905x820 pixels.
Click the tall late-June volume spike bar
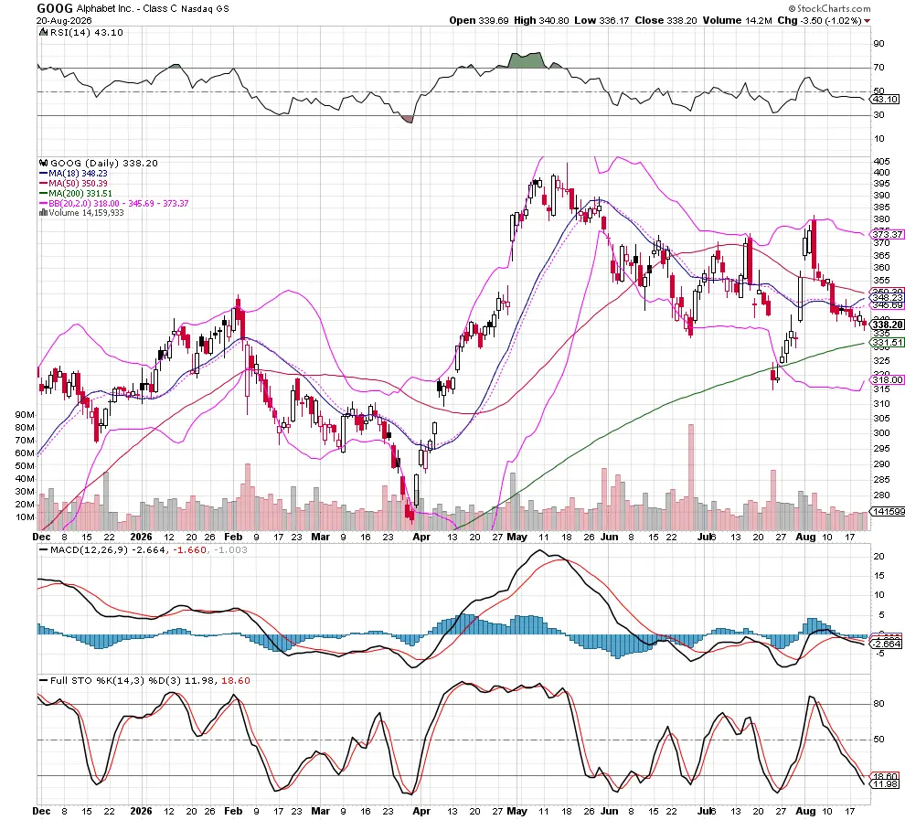click(x=691, y=477)
